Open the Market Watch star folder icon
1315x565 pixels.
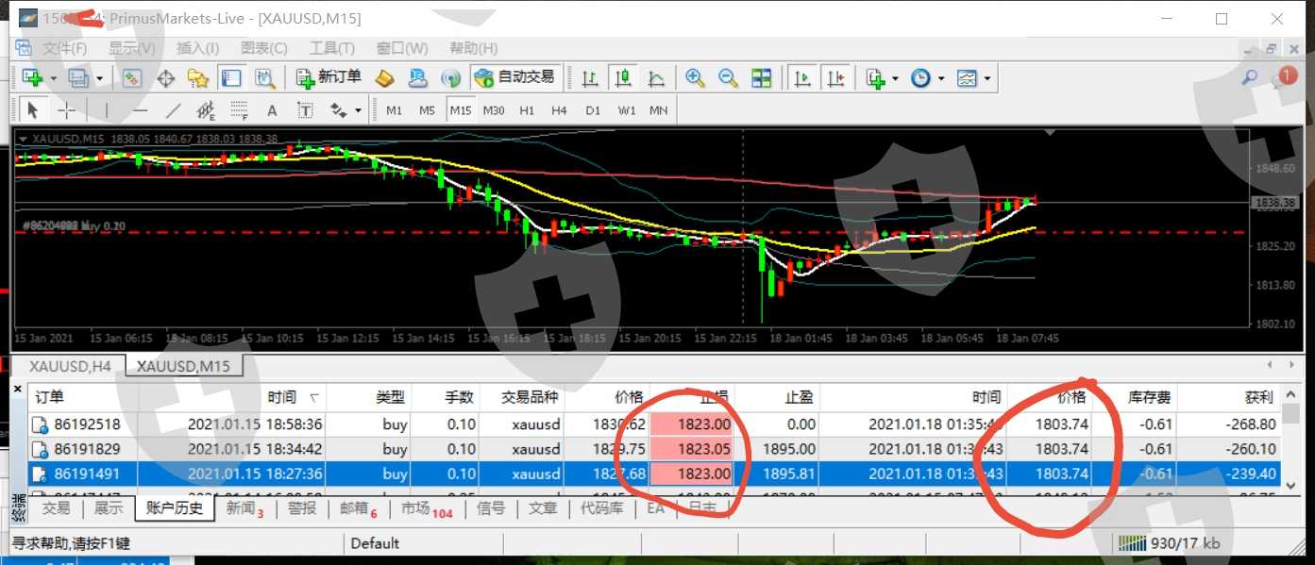[197, 78]
